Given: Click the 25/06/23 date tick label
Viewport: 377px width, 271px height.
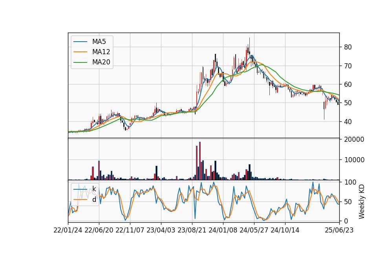Looking at the screenshot, I should 339,230.
